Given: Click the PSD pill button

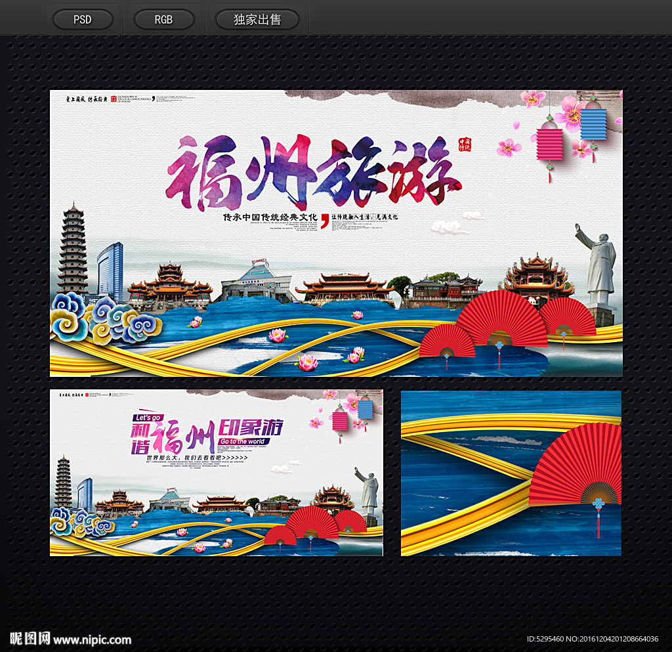Looking at the screenshot, I should (82, 20).
